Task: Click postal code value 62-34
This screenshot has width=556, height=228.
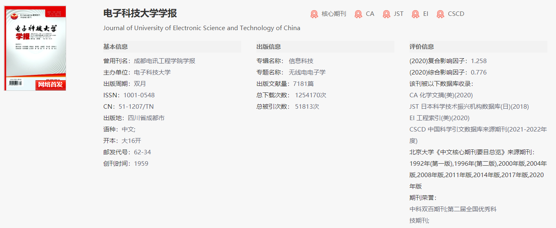Action: click(142, 152)
